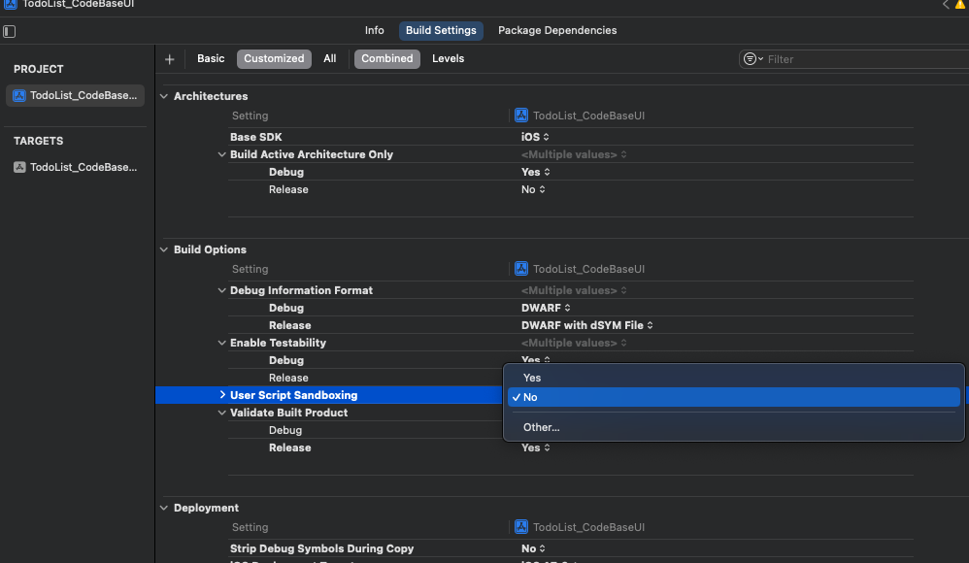Image resolution: width=969 pixels, height=563 pixels.
Task: Collapse the Architectures section
Action: 164,96
